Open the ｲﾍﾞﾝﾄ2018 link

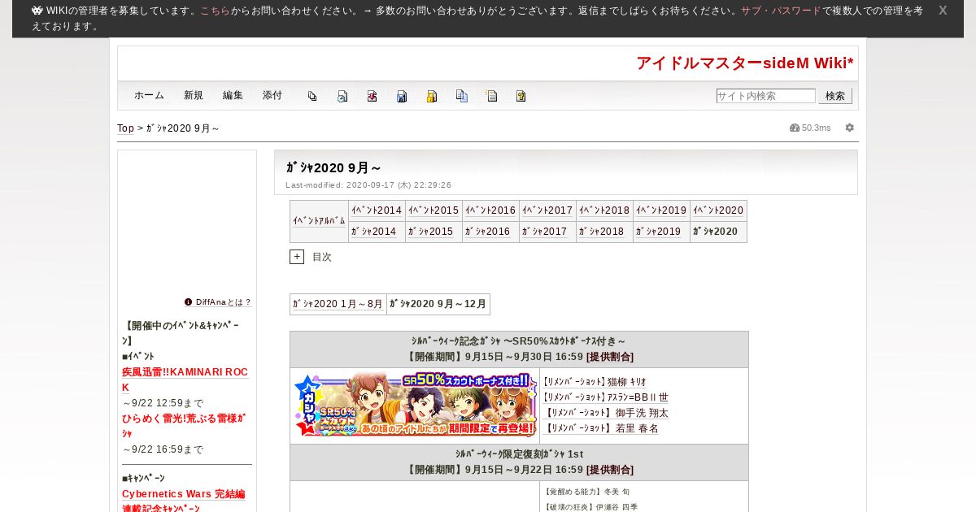click(604, 210)
